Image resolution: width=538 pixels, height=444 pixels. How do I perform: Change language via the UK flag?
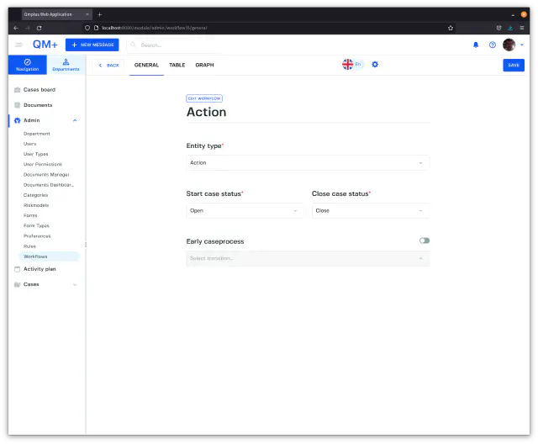point(347,64)
